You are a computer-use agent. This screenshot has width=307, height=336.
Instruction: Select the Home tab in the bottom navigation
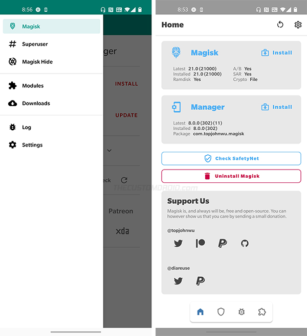point(200,312)
